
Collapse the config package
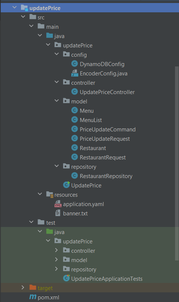[57, 54]
